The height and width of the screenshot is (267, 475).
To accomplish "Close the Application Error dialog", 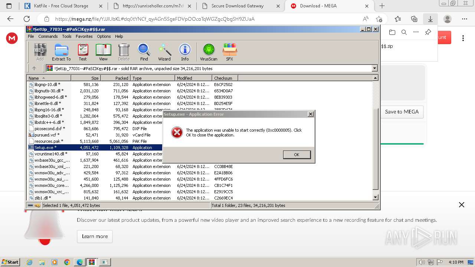I will (311, 114).
